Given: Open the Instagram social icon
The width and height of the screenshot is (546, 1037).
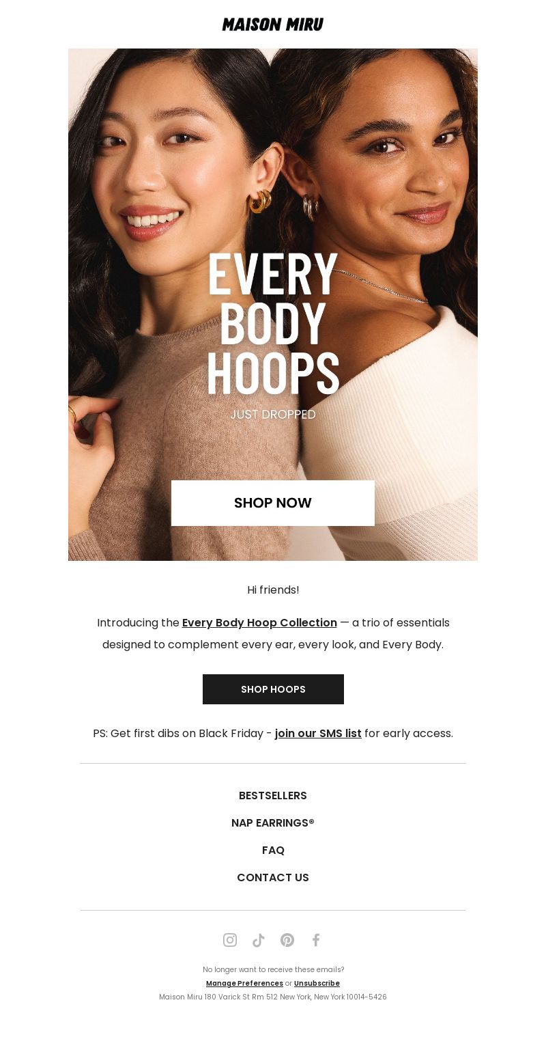Looking at the screenshot, I should click(230, 940).
